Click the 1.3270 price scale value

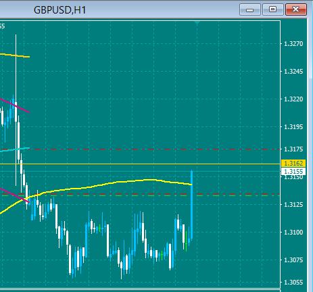(x=293, y=44)
